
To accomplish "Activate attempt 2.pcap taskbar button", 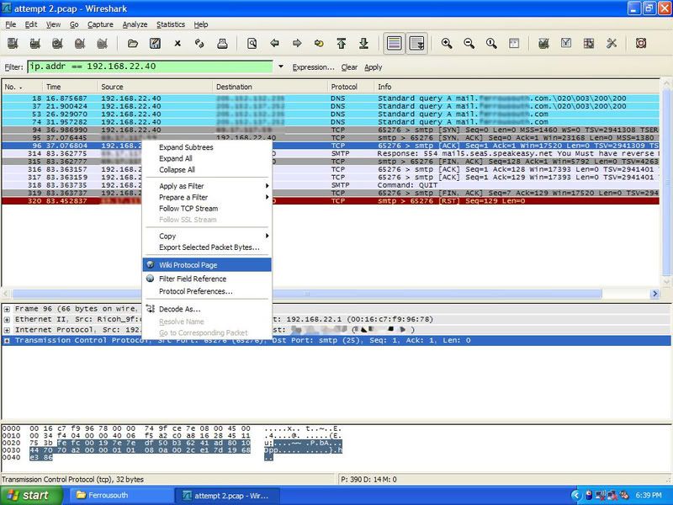I will tap(227, 496).
